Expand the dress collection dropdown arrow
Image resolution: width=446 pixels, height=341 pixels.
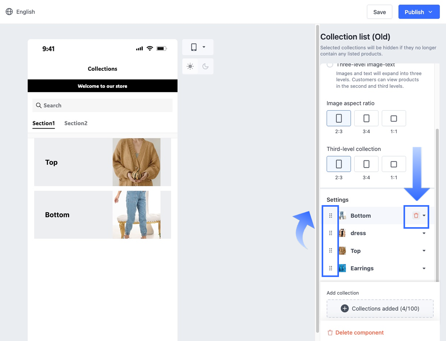pyautogui.click(x=424, y=233)
